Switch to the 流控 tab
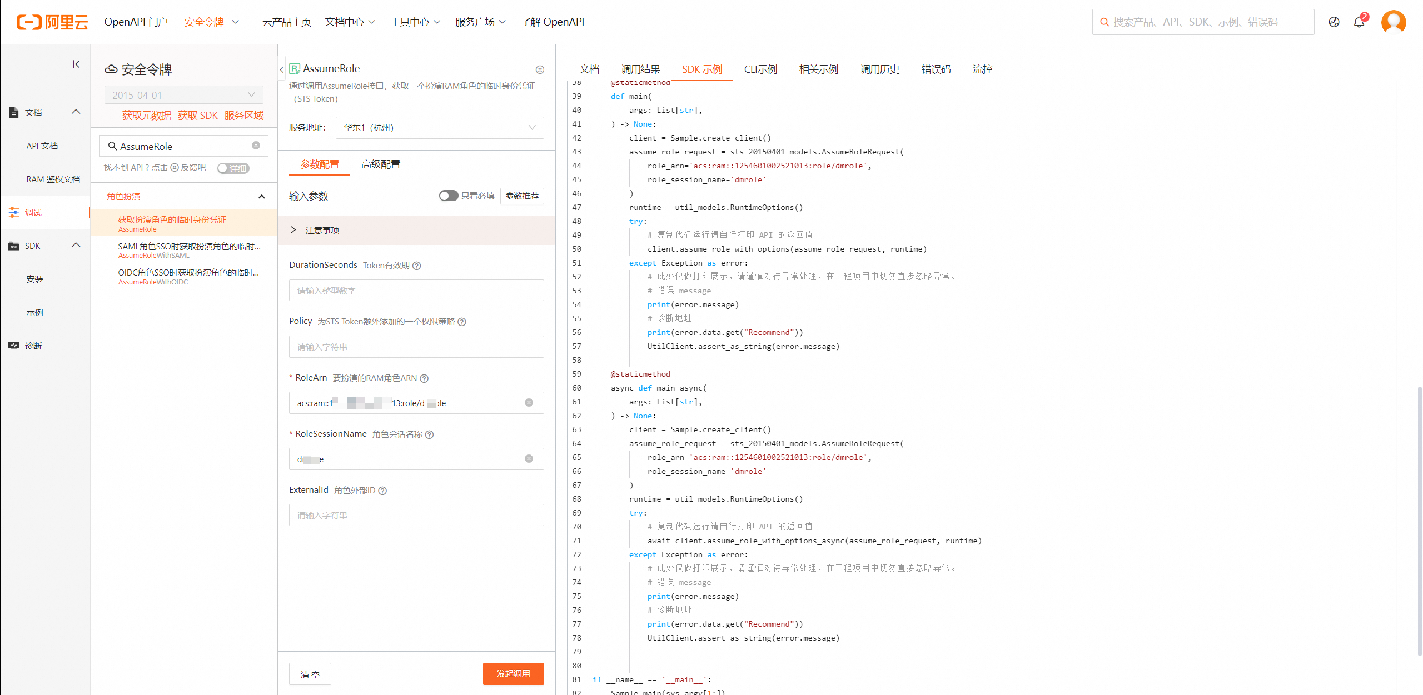Image resolution: width=1423 pixels, height=695 pixels. point(982,69)
